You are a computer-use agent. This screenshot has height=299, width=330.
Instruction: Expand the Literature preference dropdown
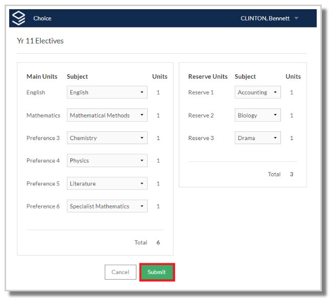pos(107,183)
